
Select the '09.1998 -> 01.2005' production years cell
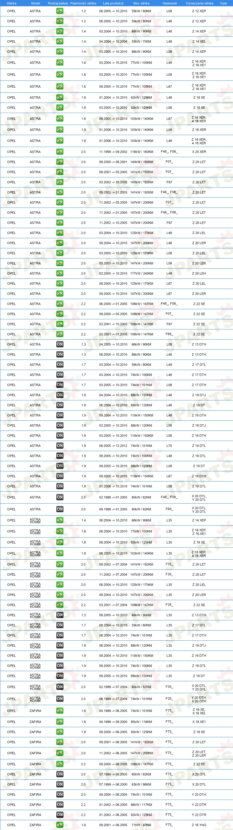113,509
